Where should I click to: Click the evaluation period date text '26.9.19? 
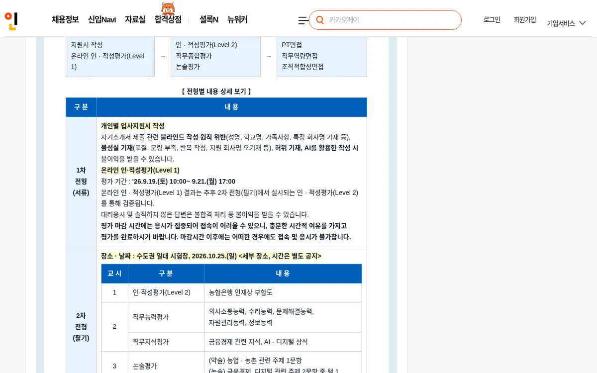click(x=184, y=182)
